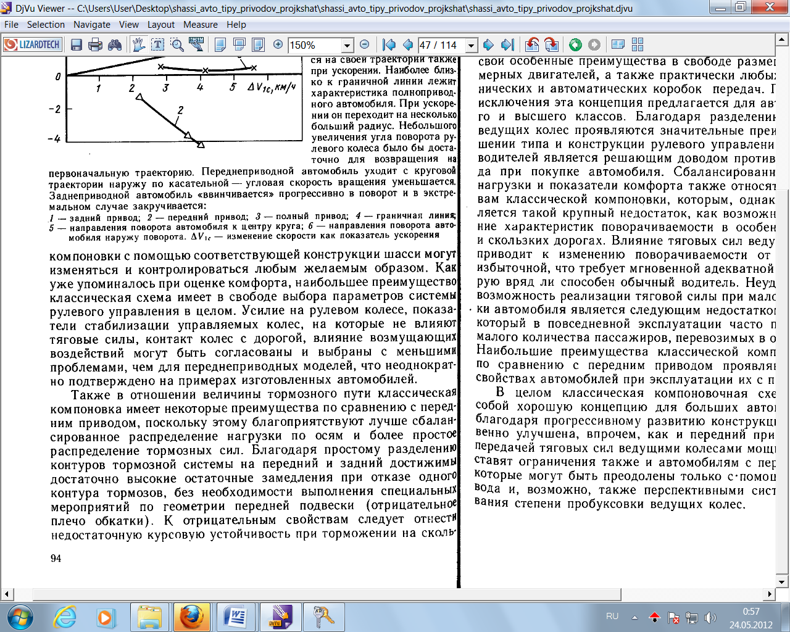Go to the first page
This screenshot has width=790, height=632.
click(389, 44)
